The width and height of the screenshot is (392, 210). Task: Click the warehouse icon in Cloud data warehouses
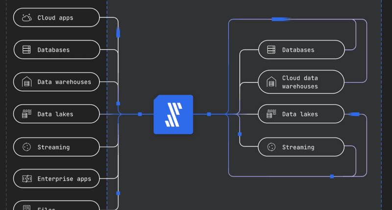click(271, 82)
